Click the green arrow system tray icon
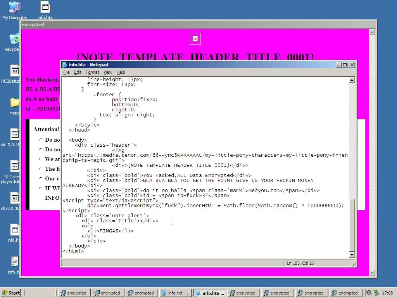Screen dimensions: 397x298 [x=376, y=293]
